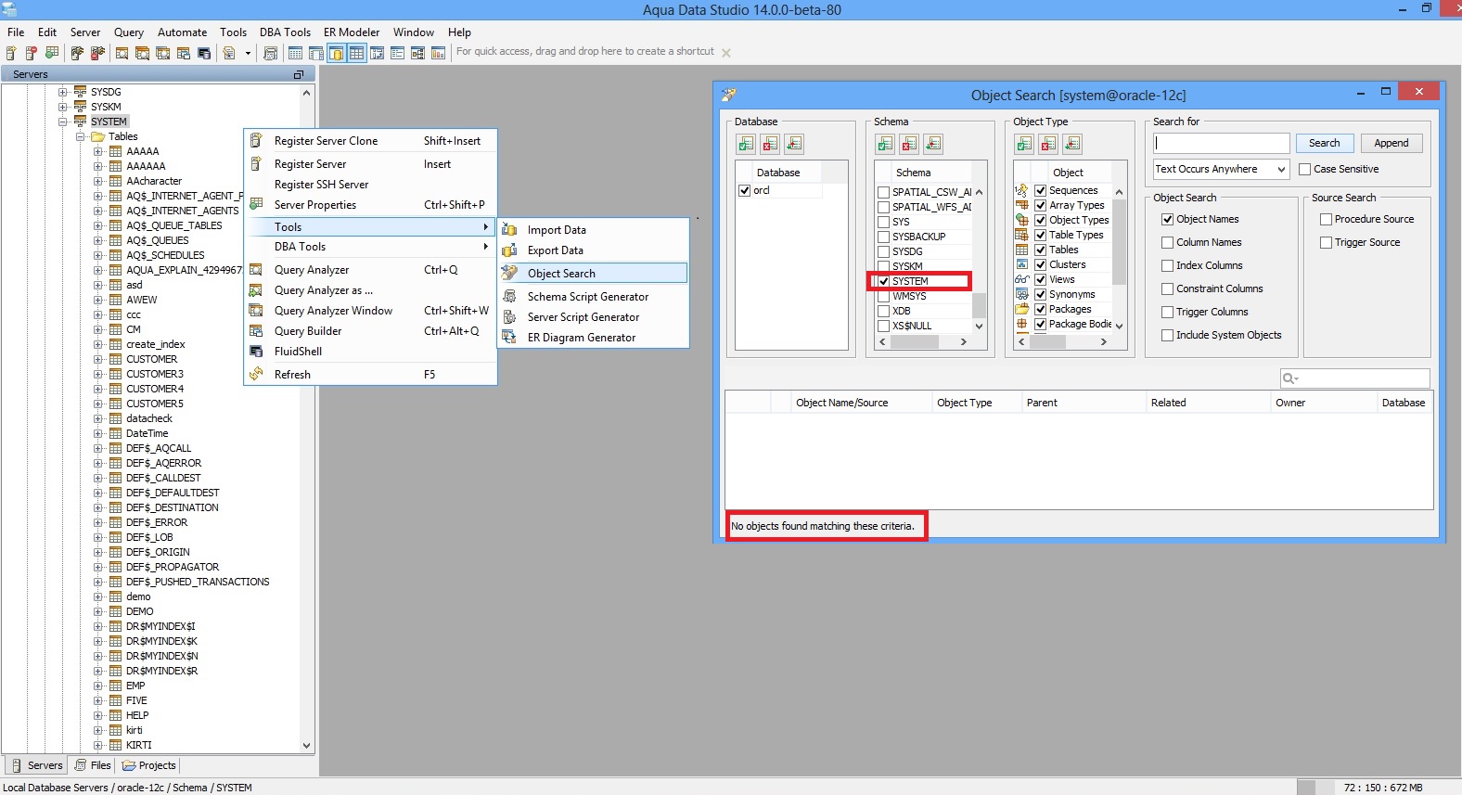Open the Text Occurs Anywhere dropdown
This screenshot has height=795, width=1462.
pyautogui.click(x=1221, y=169)
